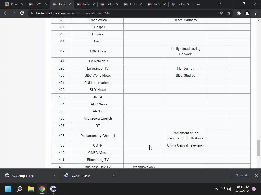Select the 'BBC Studios' cell
Viewport: 261px width, 195px height.
click(186, 75)
